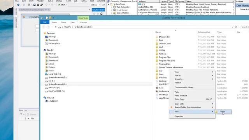Select DATAPro (H:) drive in navigation pane
Screen dimensions: 249x140
pos(54,87)
